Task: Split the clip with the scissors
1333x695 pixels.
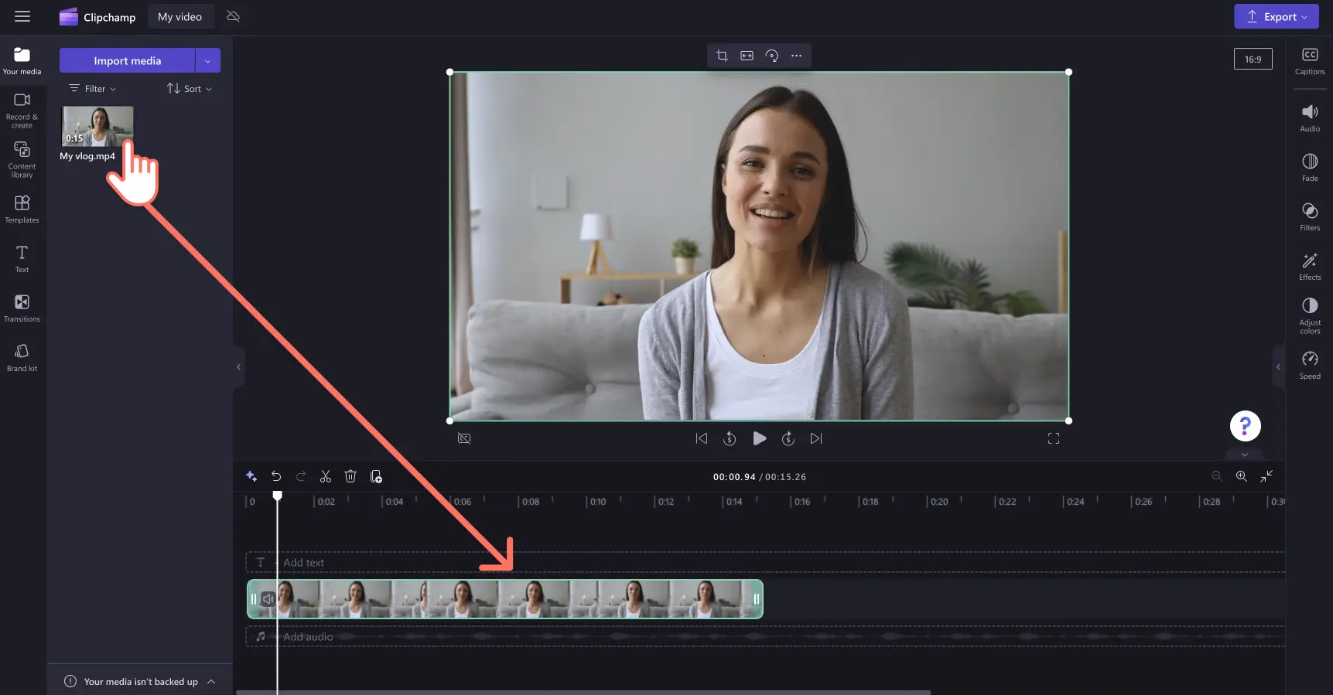Action: [x=326, y=476]
